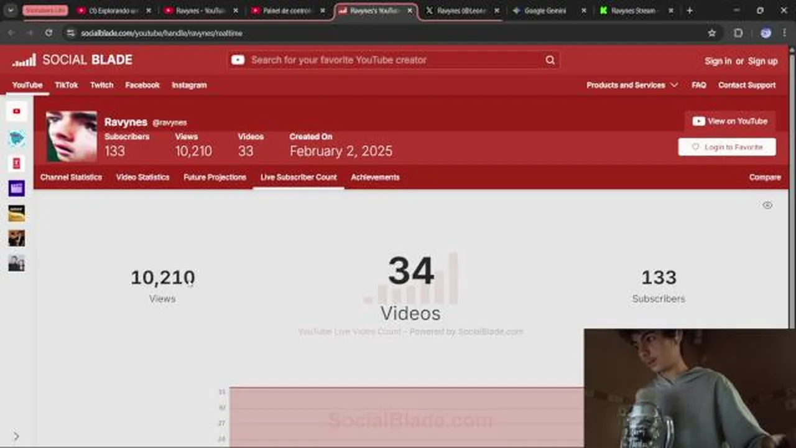Open the teal channel icon in the sidebar
796x448 pixels.
[x=17, y=138]
